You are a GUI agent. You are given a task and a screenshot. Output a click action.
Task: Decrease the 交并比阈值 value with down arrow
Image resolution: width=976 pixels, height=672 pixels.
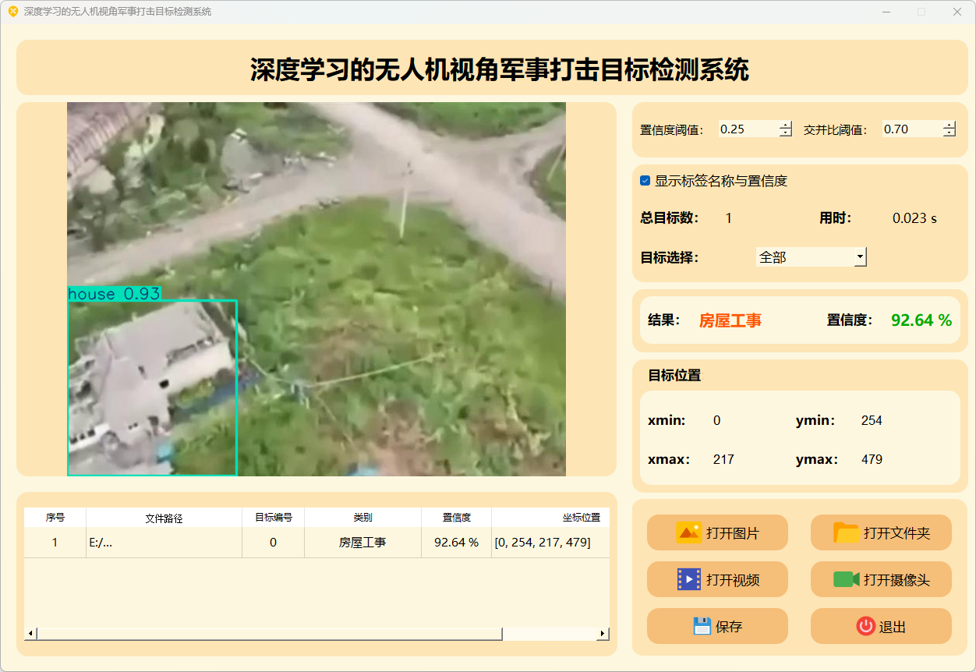(949, 133)
